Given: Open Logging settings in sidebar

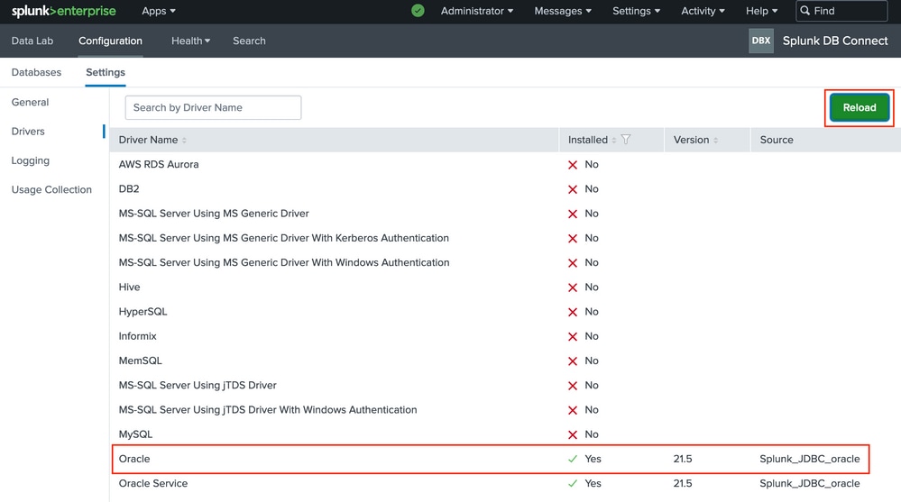Looking at the screenshot, I should point(31,160).
